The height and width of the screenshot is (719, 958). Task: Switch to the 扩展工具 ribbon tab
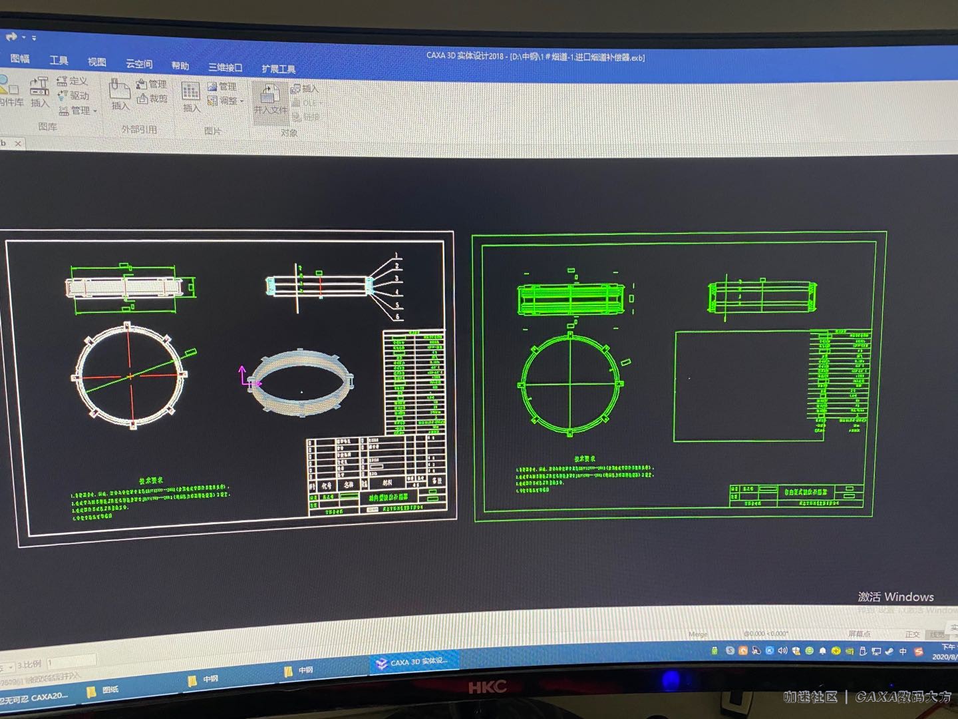coord(278,69)
